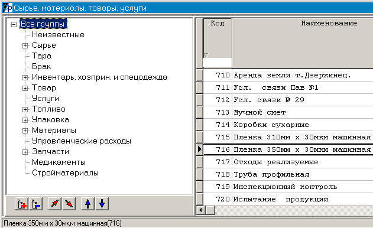The image size is (373, 228).
Task: Select the Сырье tree item
Action: (44, 45)
